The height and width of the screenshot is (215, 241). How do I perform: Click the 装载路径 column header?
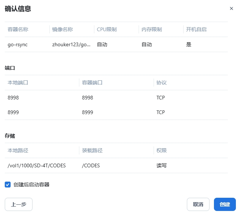click(93, 150)
